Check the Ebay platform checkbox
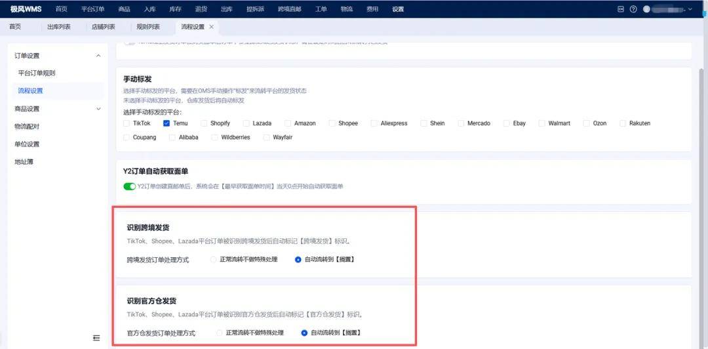Image resolution: width=708 pixels, height=349 pixels. (507, 123)
